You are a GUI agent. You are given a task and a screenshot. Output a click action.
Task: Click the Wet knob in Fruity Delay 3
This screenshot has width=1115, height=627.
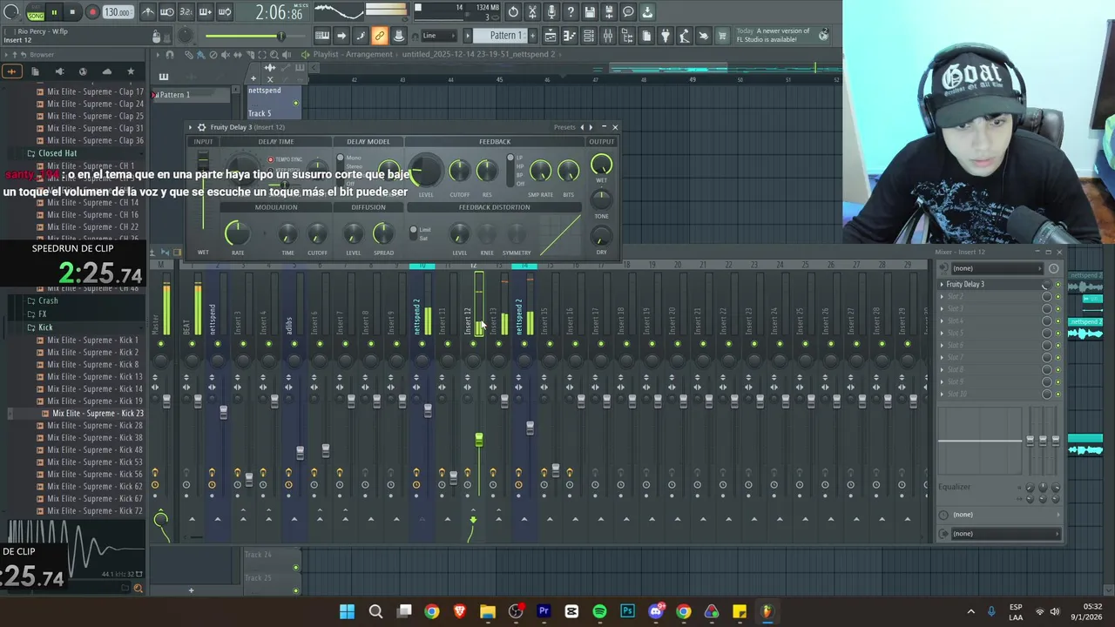(x=601, y=165)
